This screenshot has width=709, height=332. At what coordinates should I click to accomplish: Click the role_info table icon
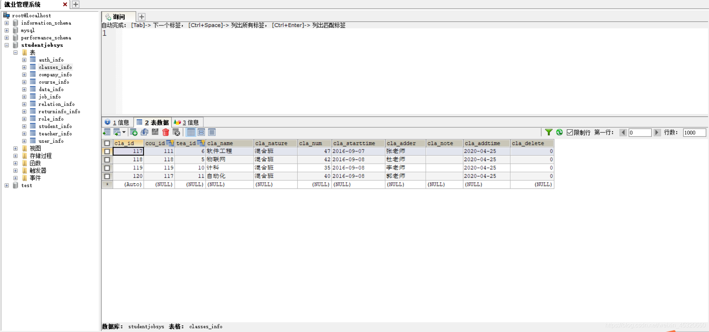pos(33,118)
